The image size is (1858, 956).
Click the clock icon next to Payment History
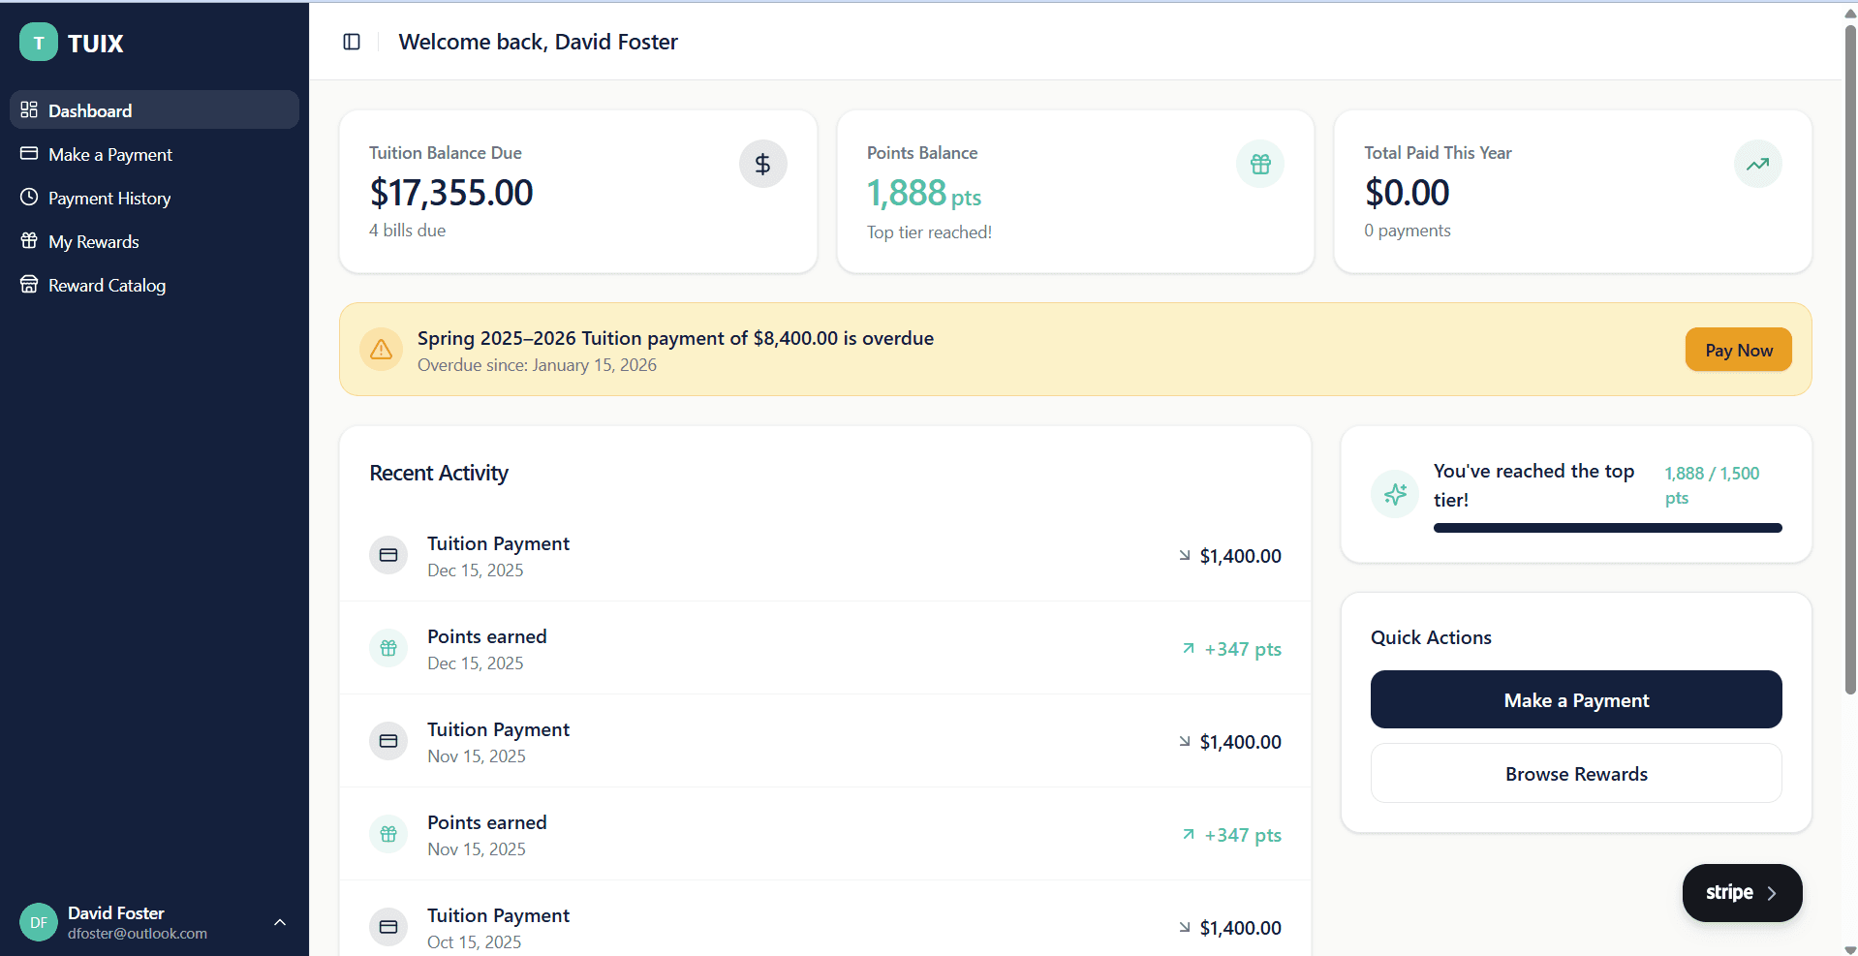pos(29,198)
